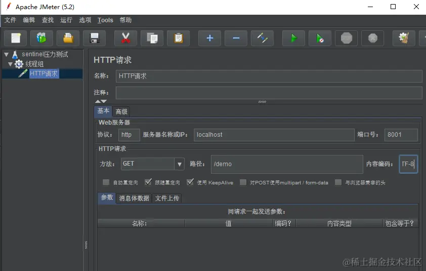
Task: Click the 服务器名称或IP localhost field
Action: (274, 135)
